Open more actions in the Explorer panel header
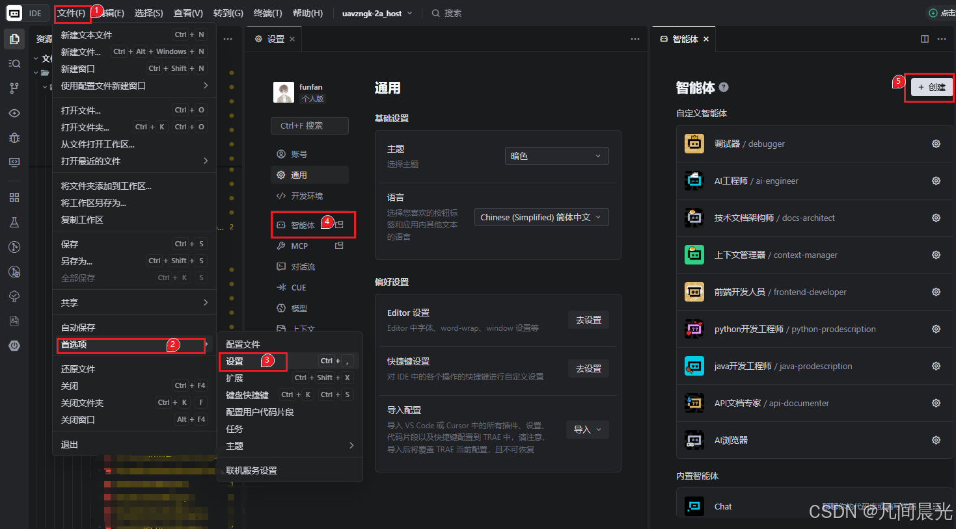 pyautogui.click(x=228, y=39)
